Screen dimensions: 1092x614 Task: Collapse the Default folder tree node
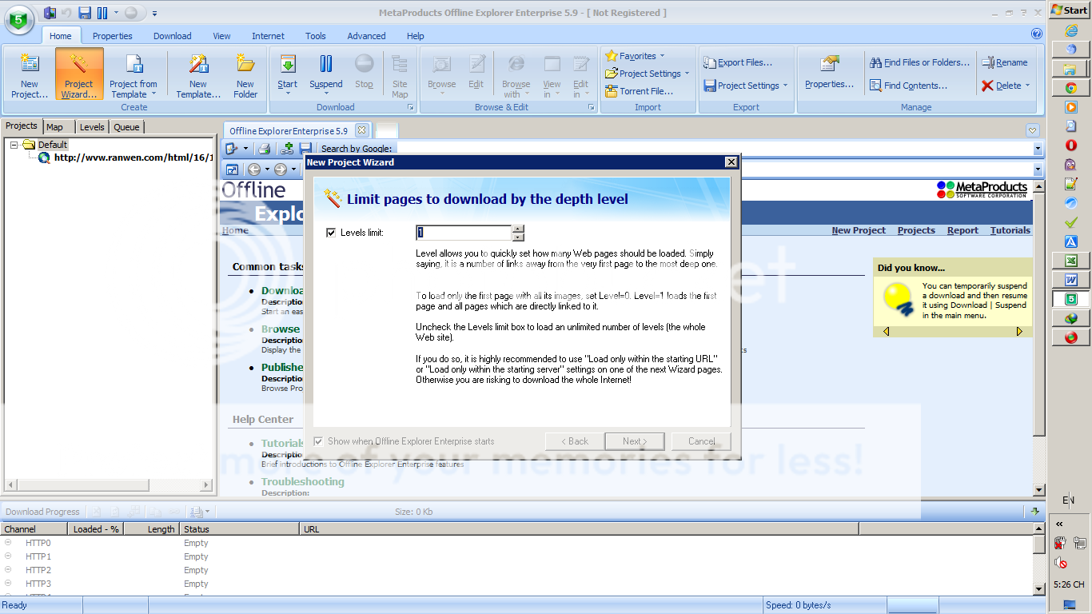coord(14,145)
